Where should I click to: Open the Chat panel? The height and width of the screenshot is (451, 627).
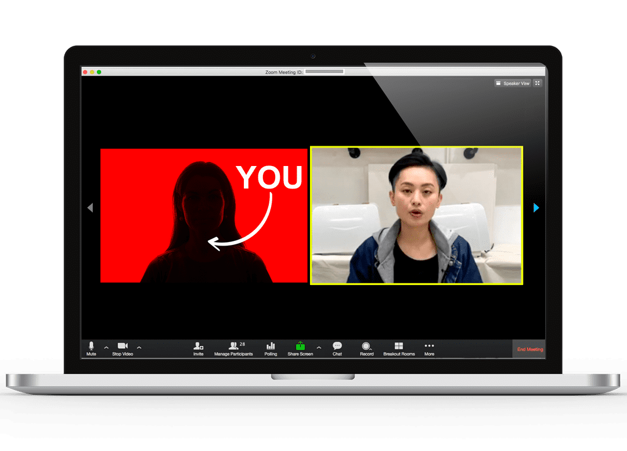click(x=337, y=346)
